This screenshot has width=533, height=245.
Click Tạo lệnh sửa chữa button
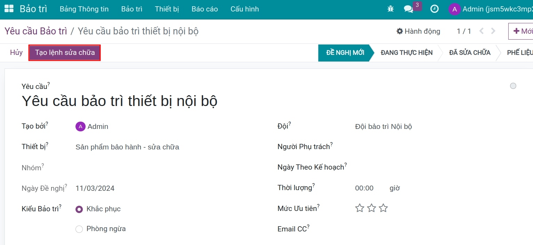tap(65, 52)
